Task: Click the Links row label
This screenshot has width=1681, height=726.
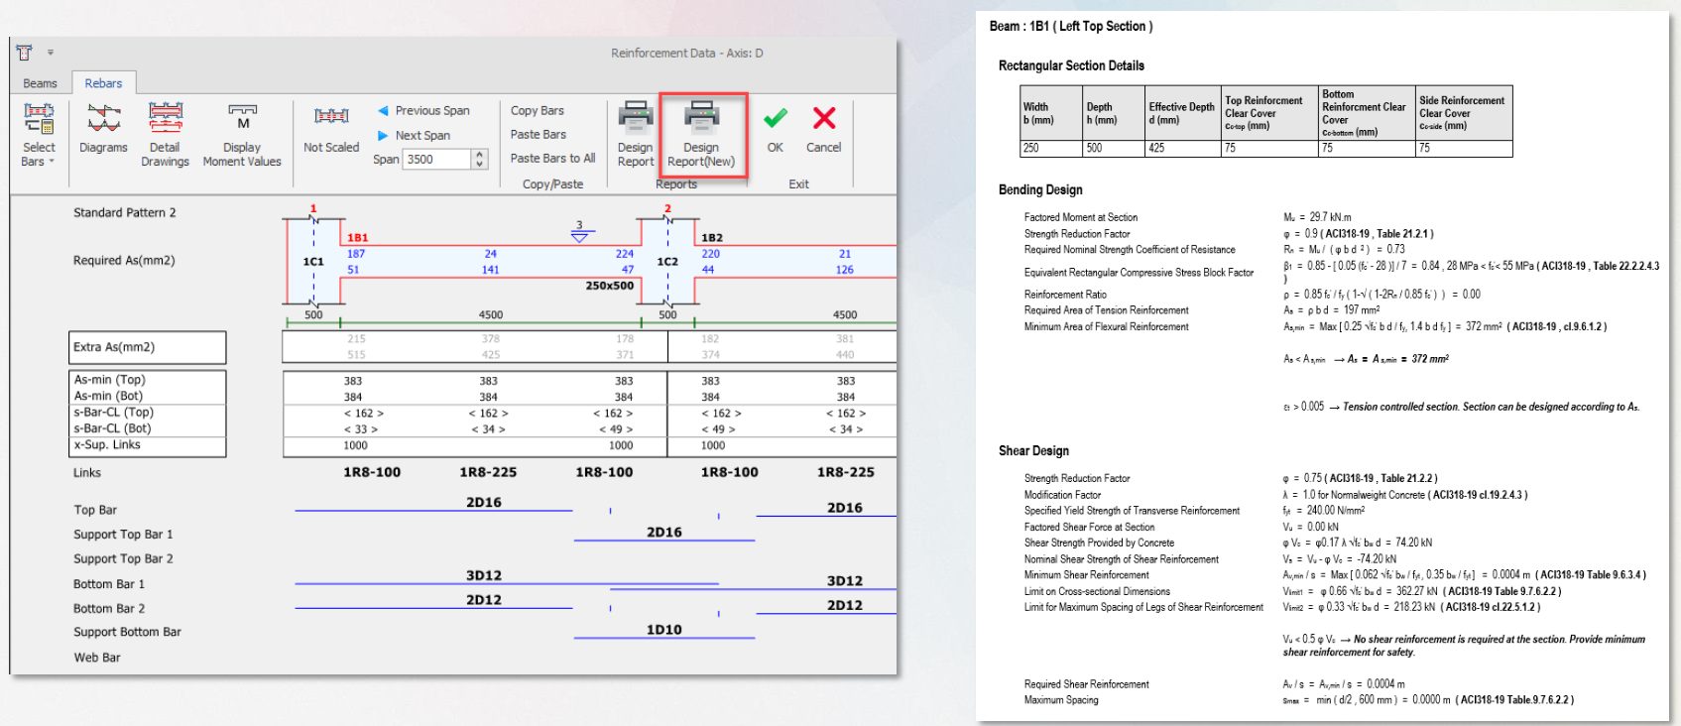Action: (x=87, y=473)
